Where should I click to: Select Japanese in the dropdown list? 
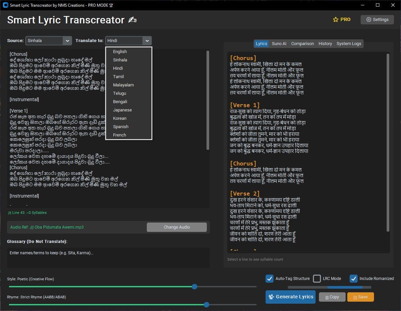[129, 110]
